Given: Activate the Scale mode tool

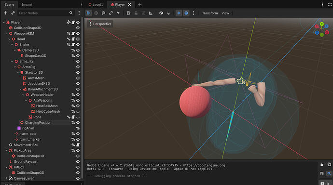Looking at the screenshot, I should click(111, 13).
